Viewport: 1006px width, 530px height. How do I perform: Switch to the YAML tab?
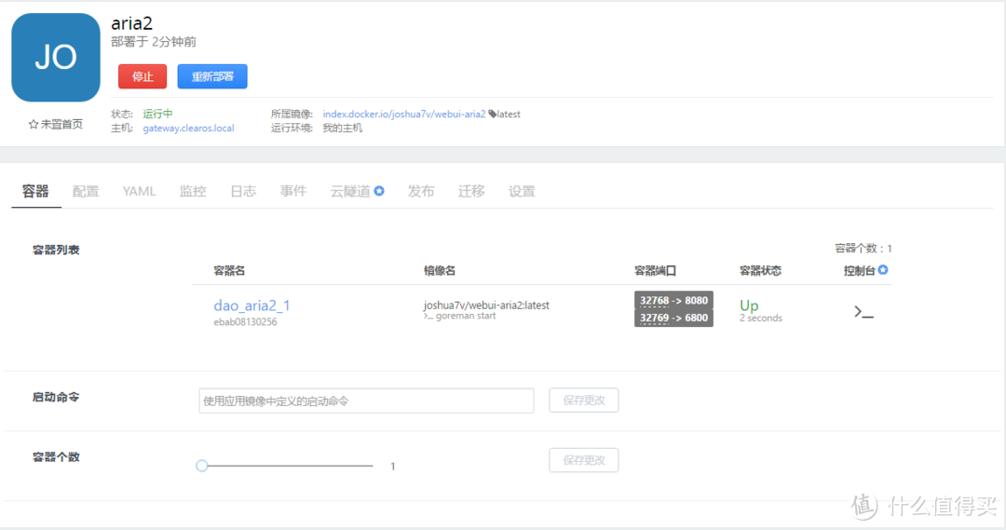point(139,191)
